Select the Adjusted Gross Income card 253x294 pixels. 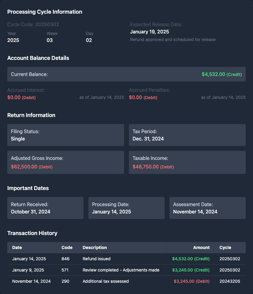66,162
